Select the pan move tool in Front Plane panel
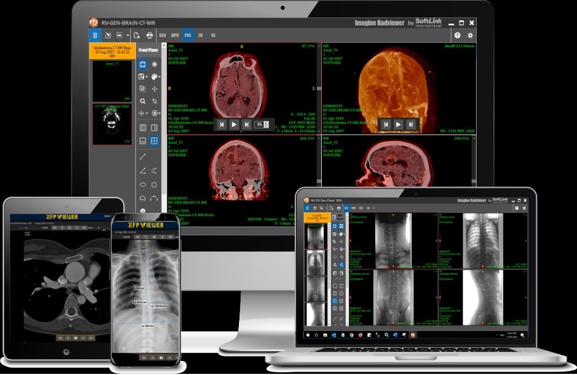Screen dimensions: 577x375 pyautogui.click(x=154, y=88)
